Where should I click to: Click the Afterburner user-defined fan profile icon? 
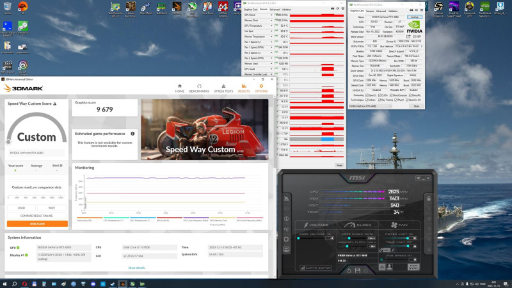389,267
